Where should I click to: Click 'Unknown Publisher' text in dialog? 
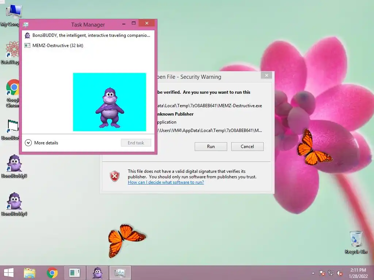pos(175,114)
